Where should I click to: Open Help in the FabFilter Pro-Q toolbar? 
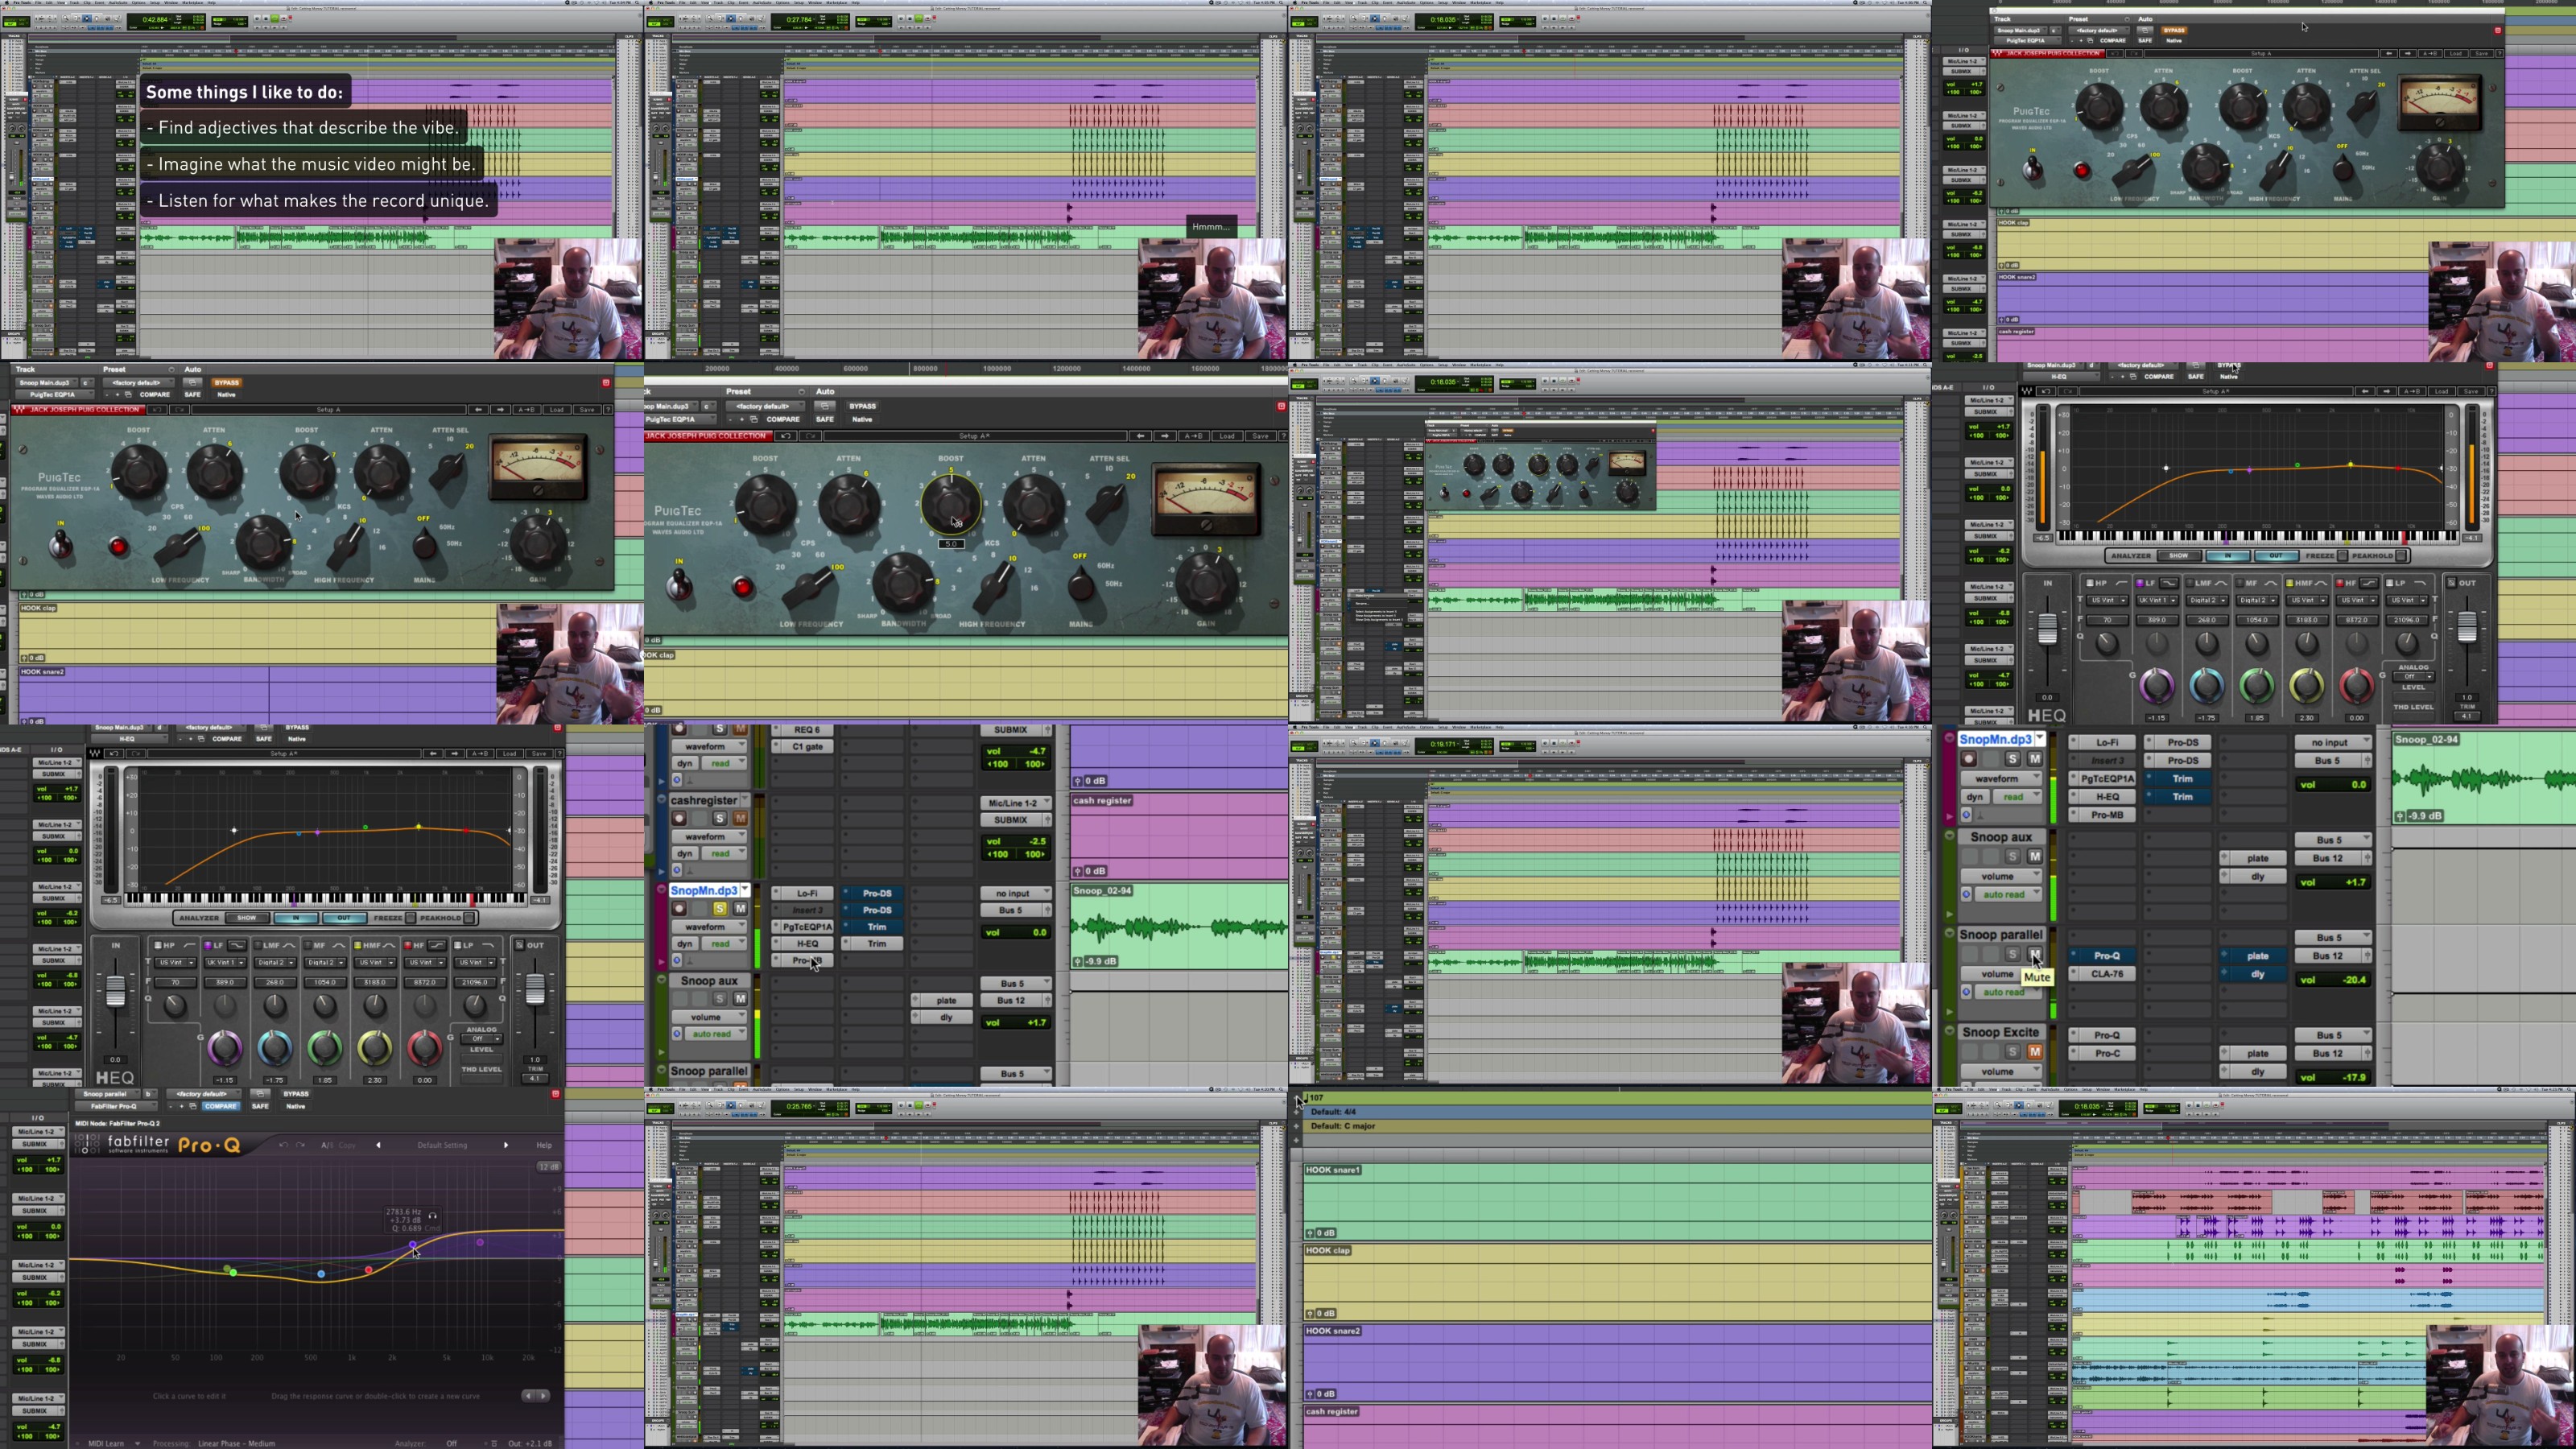[544, 1145]
